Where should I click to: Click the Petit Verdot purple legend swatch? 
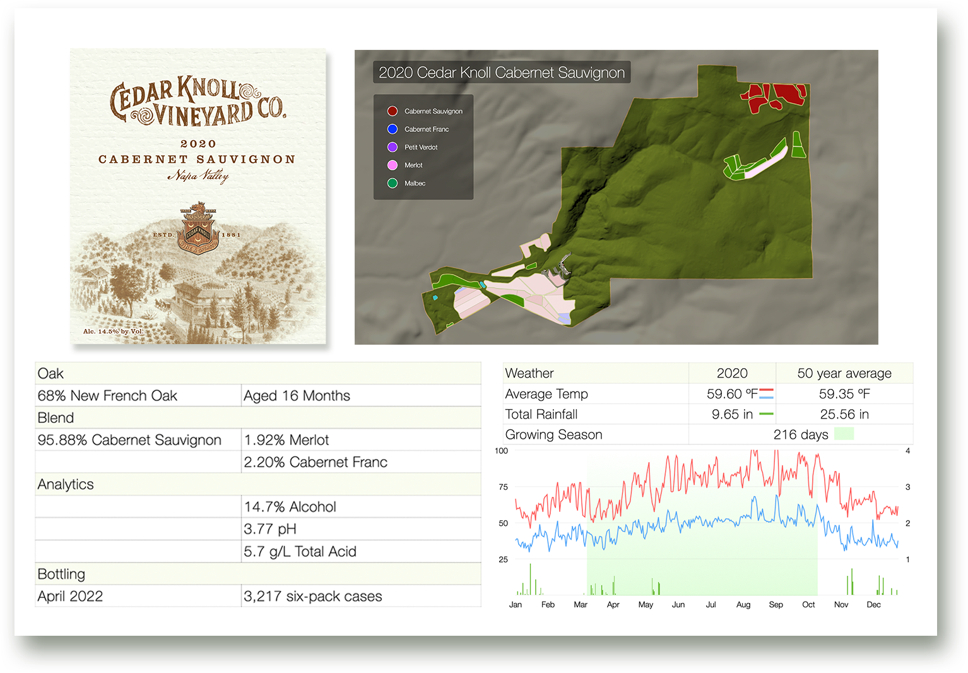[393, 147]
